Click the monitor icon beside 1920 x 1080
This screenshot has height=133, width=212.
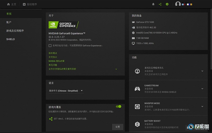pos(133,43)
